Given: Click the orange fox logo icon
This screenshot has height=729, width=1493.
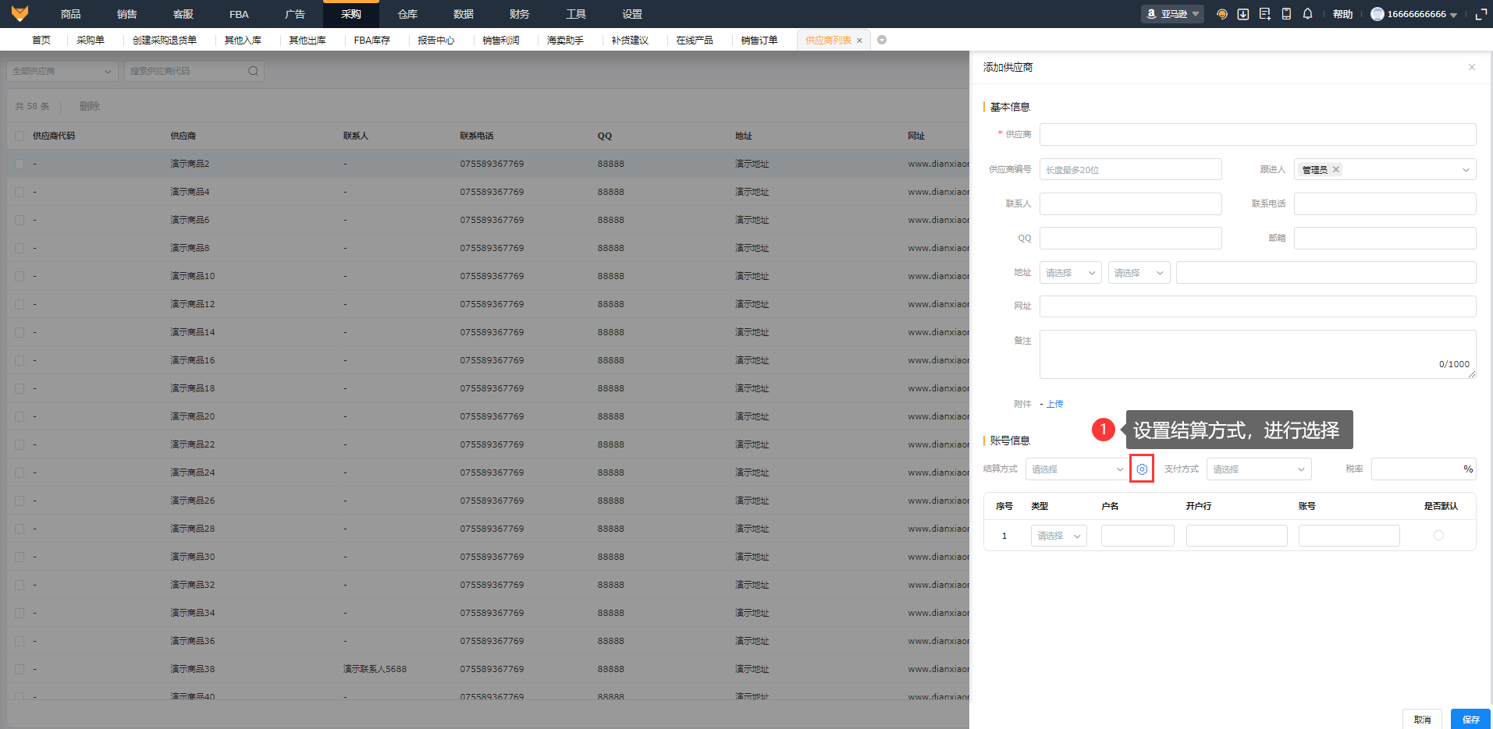Looking at the screenshot, I should tap(20, 13).
